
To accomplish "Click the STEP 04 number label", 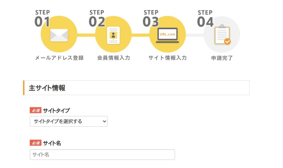I will 205,18.
